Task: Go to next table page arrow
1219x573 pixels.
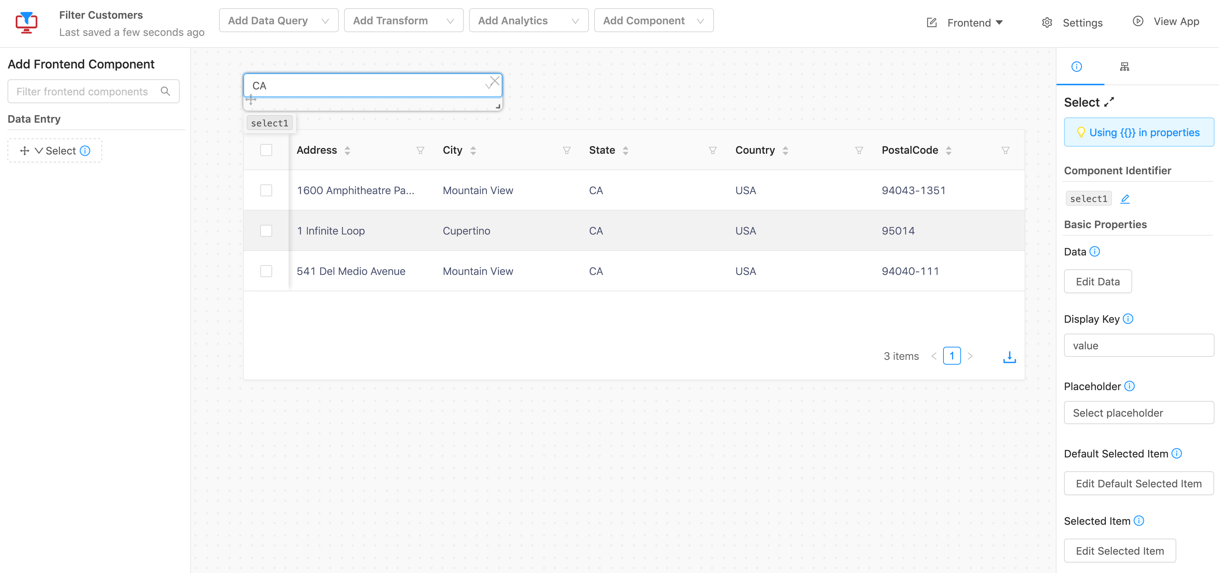Action: pyautogui.click(x=970, y=356)
